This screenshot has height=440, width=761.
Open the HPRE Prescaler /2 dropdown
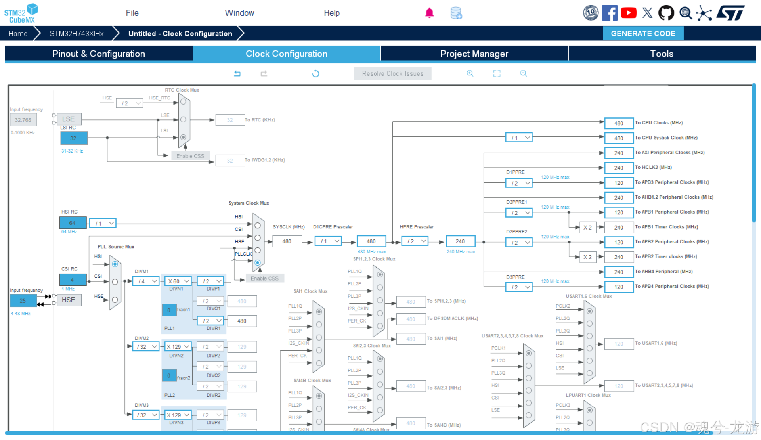[x=415, y=241]
